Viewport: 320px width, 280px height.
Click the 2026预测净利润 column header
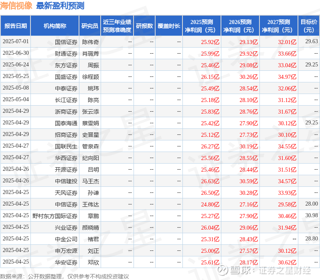[240, 26]
